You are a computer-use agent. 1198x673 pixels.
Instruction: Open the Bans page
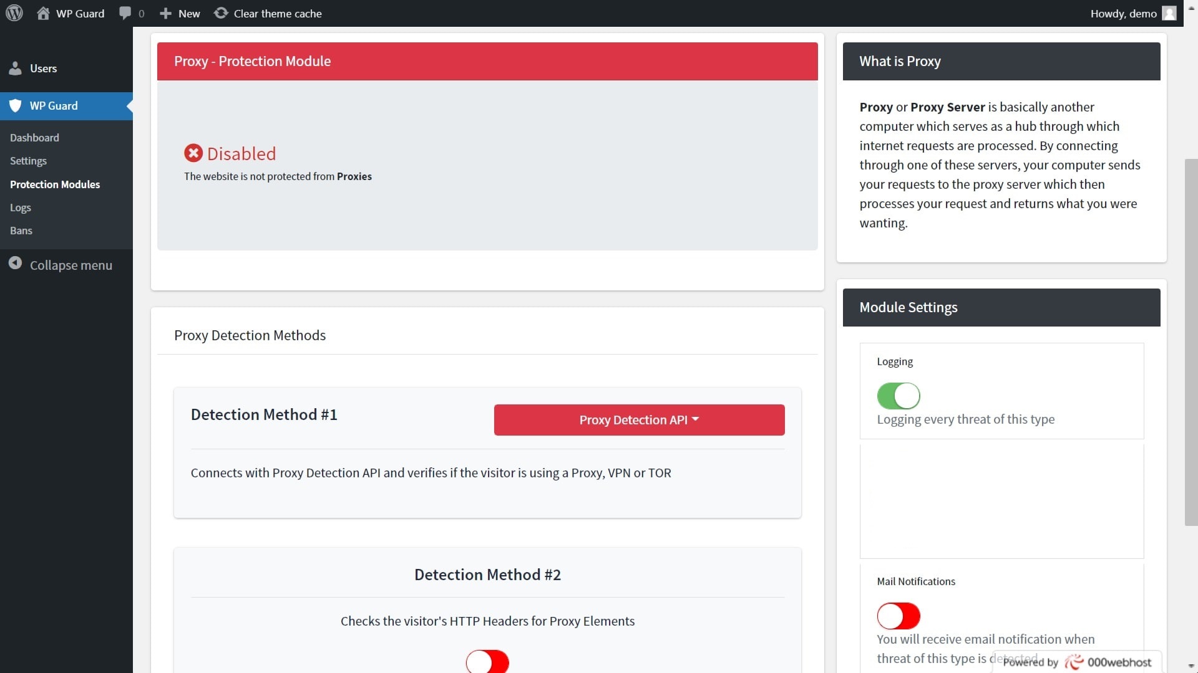tap(21, 231)
